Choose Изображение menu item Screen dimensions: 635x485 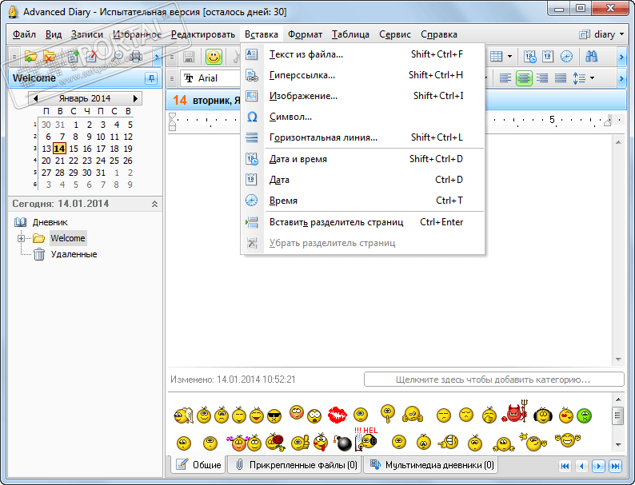tap(362, 96)
